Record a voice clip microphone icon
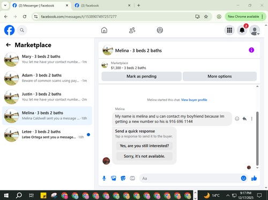This screenshot has height=200, width=268. [104, 178]
